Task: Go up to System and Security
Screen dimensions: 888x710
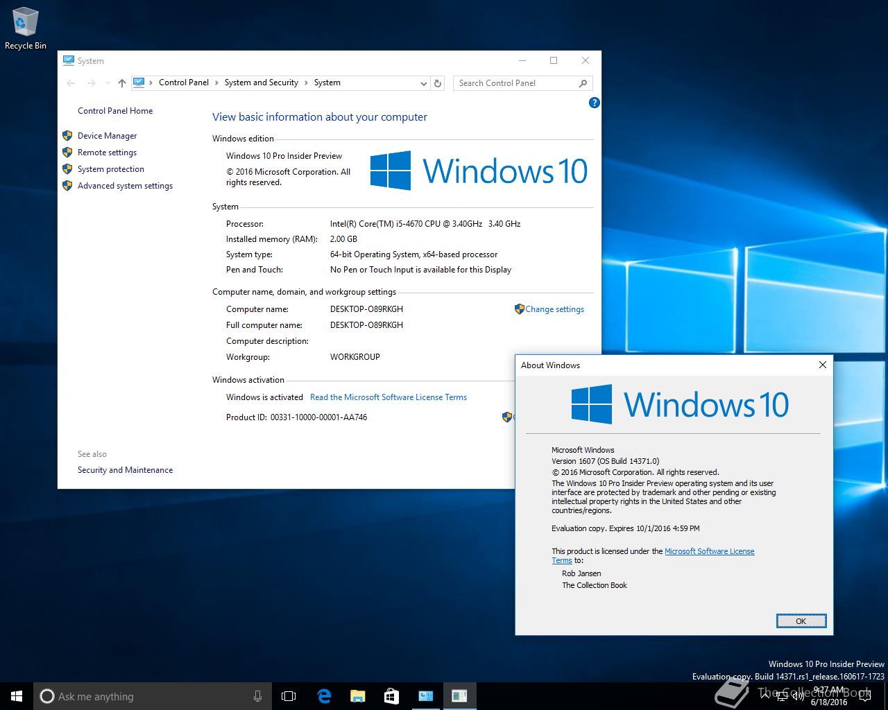Action: point(122,83)
